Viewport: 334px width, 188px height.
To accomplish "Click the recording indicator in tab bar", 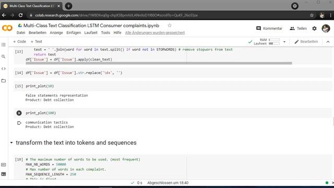I will pyautogui.click(x=295, y=6).
